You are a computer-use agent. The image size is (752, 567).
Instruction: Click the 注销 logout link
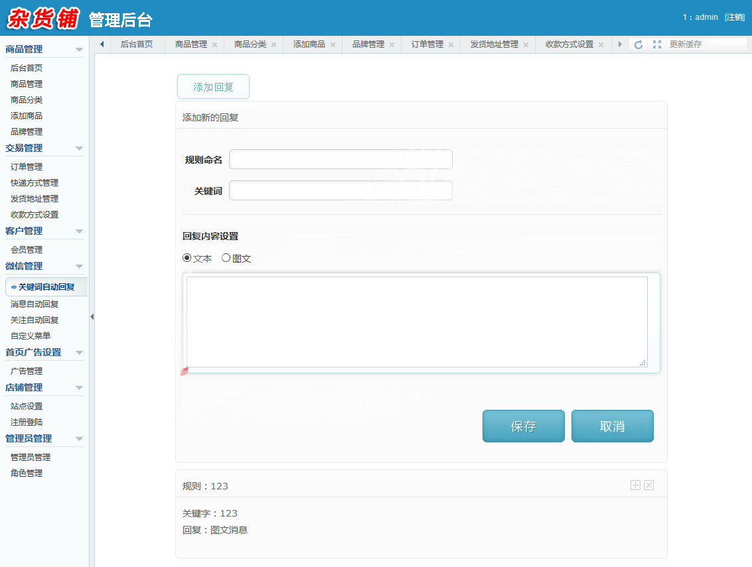[x=735, y=17]
